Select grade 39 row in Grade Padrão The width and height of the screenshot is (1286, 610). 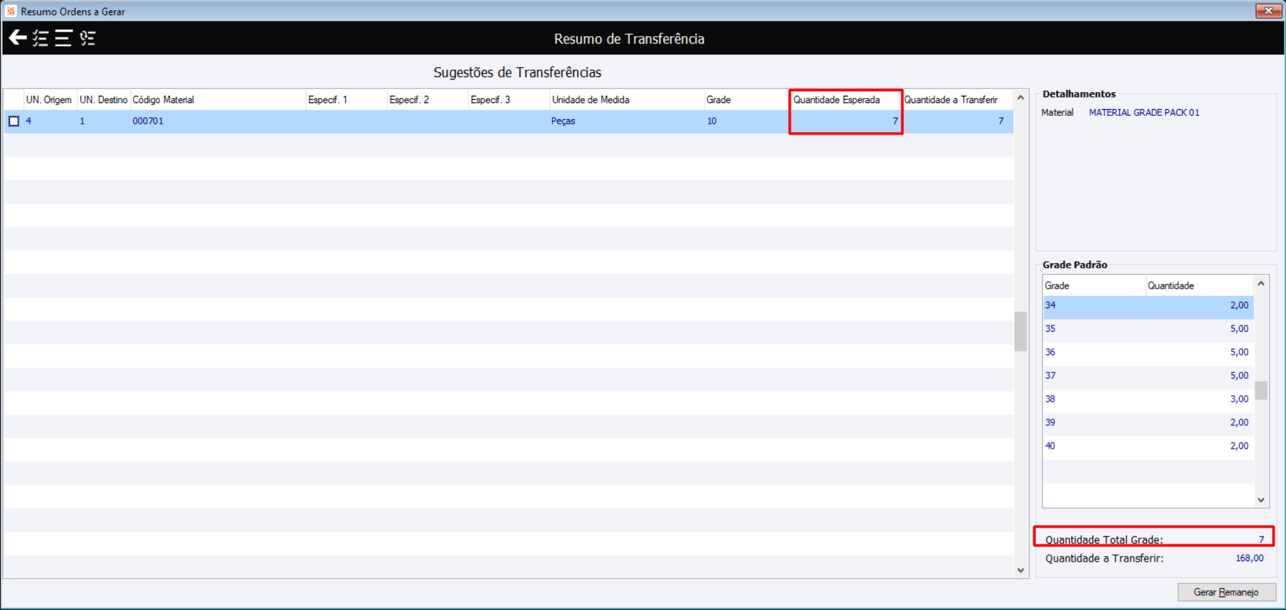[1148, 423]
